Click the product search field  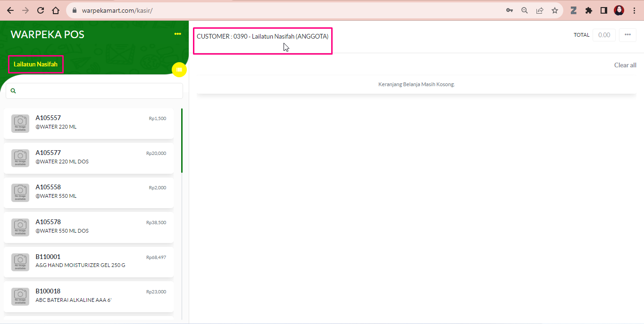94,91
